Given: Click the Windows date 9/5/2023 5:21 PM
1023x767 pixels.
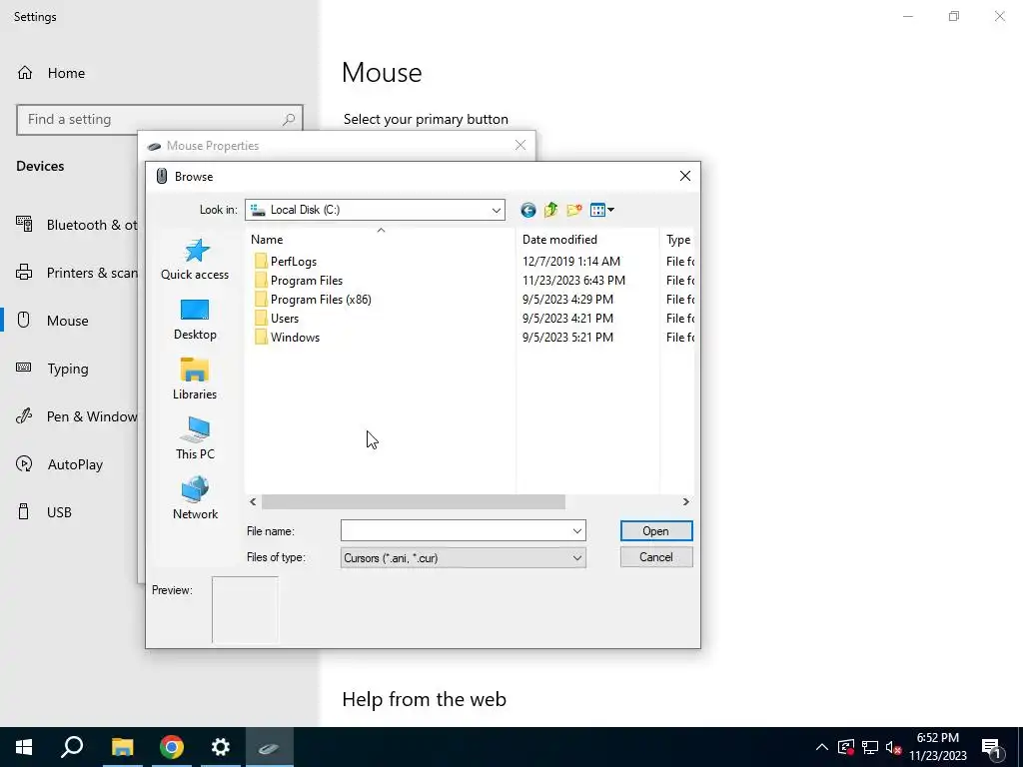Looking at the screenshot, I should tap(567, 338).
